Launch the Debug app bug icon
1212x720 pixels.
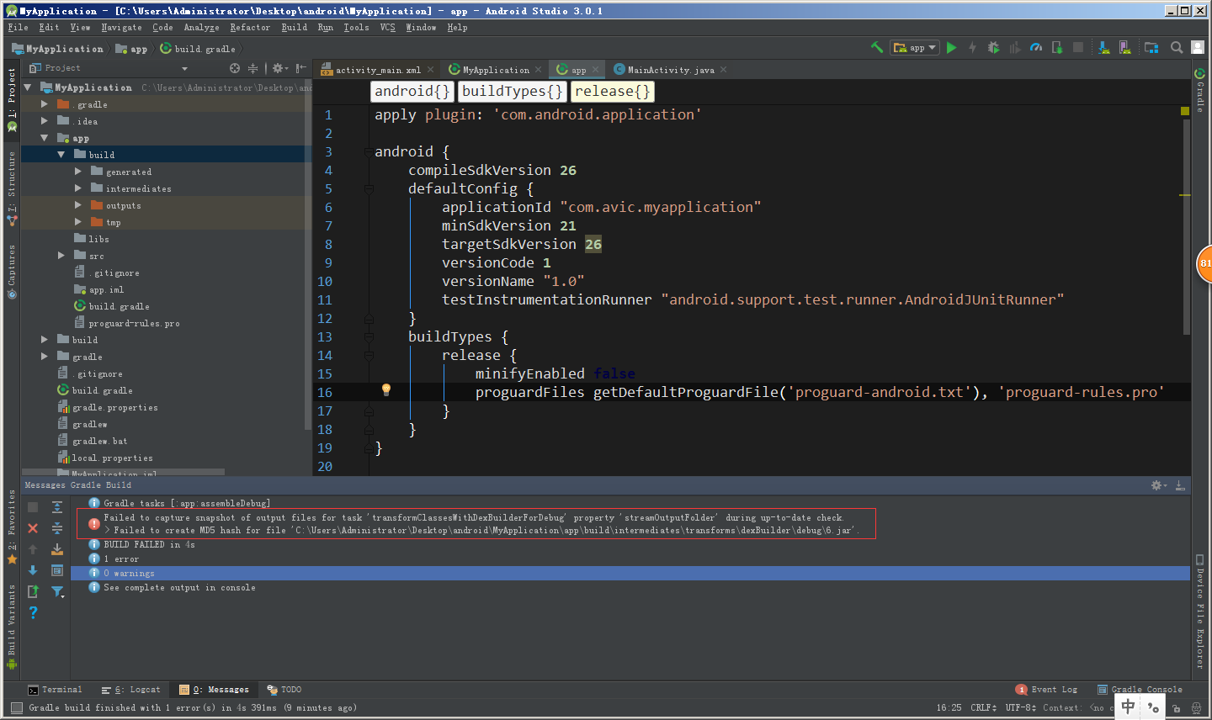pyautogui.click(x=993, y=48)
